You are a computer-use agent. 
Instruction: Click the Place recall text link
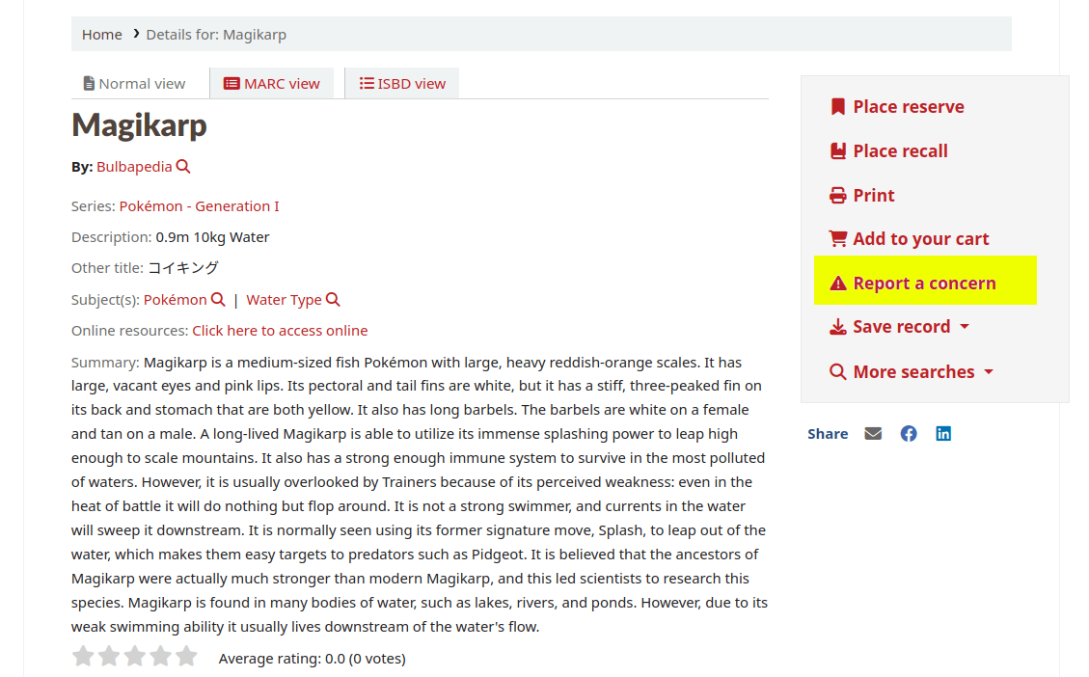900,151
